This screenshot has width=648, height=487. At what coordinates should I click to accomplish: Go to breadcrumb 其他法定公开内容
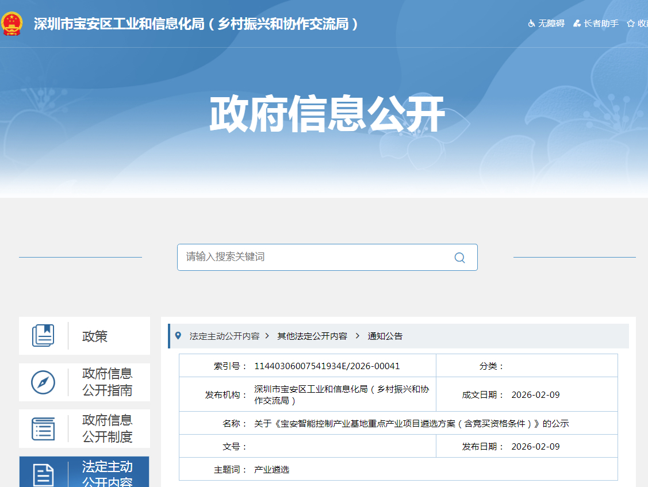click(312, 336)
